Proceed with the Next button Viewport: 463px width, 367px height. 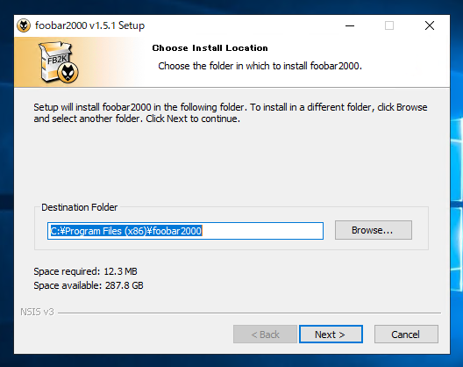click(x=331, y=335)
